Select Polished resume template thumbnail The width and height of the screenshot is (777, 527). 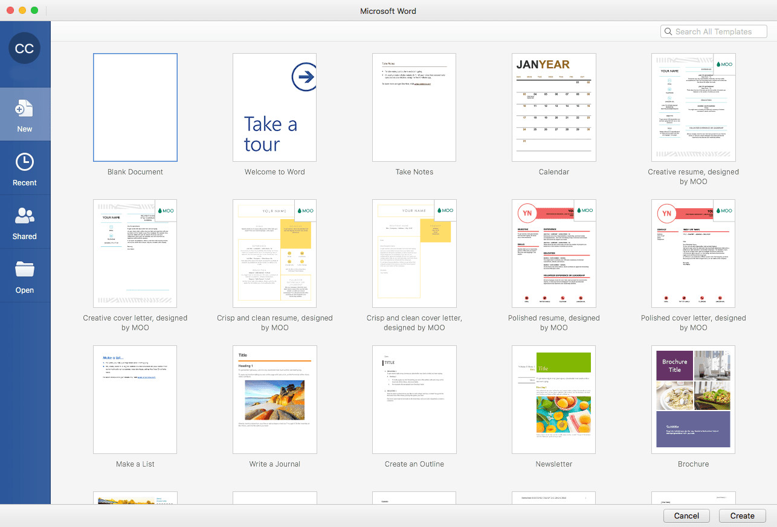point(554,254)
